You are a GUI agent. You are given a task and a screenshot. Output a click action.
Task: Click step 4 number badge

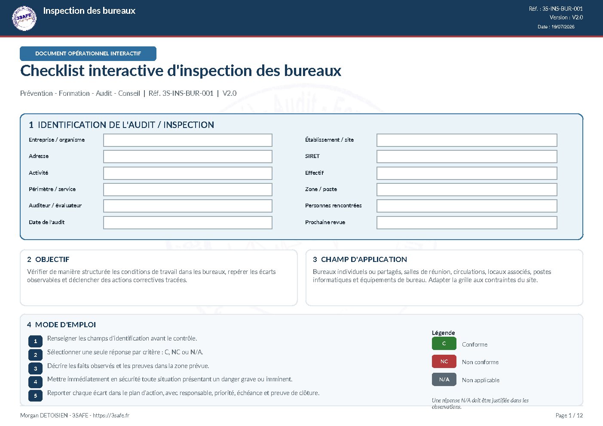[x=35, y=382]
